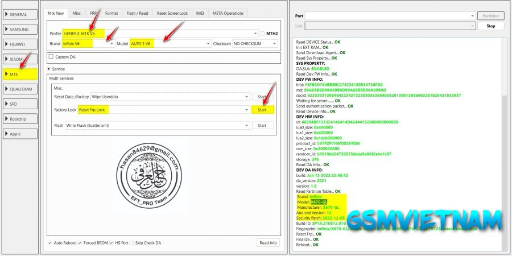
Task: Select the Service radio button
Action: (x=49, y=69)
